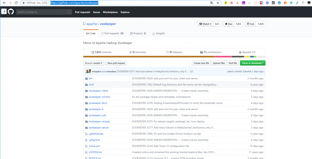Click zookeeper-docs folder icon
Screen dimensions: 312x159
pyautogui.click(x=86, y=103)
